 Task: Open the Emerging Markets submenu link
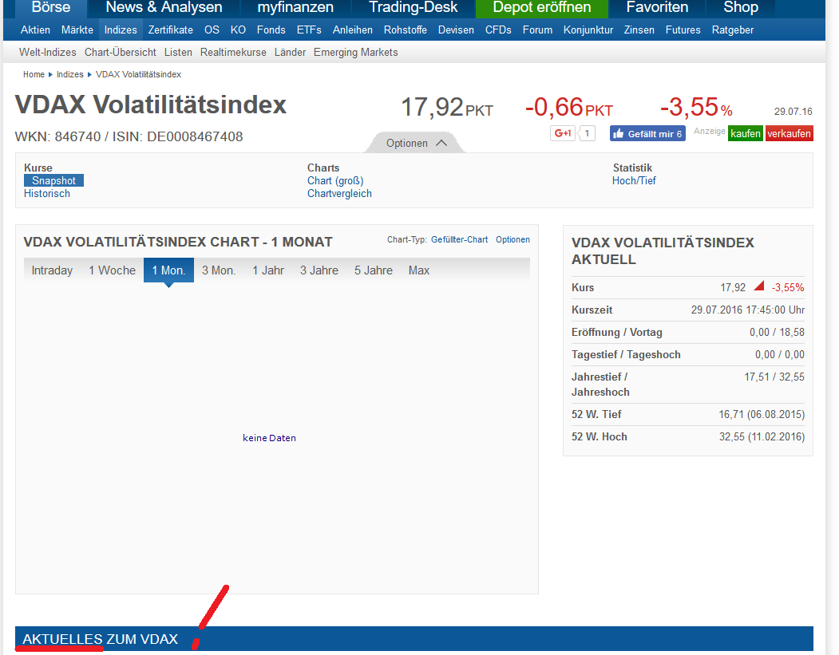coord(356,53)
